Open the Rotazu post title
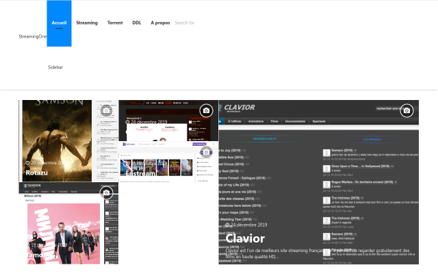 (36, 173)
